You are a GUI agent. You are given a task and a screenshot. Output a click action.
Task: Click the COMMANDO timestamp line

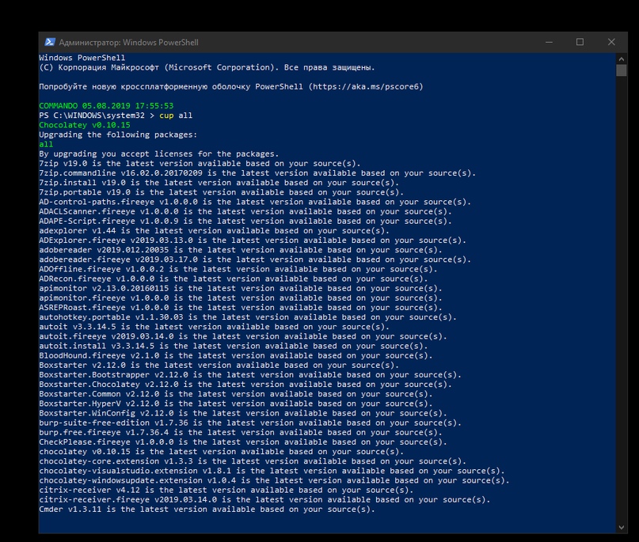click(x=106, y=105)
